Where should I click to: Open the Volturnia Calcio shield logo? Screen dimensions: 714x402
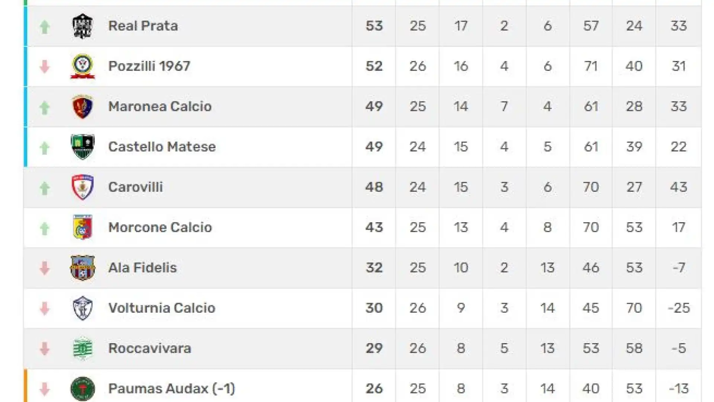(x=82, y=308)
